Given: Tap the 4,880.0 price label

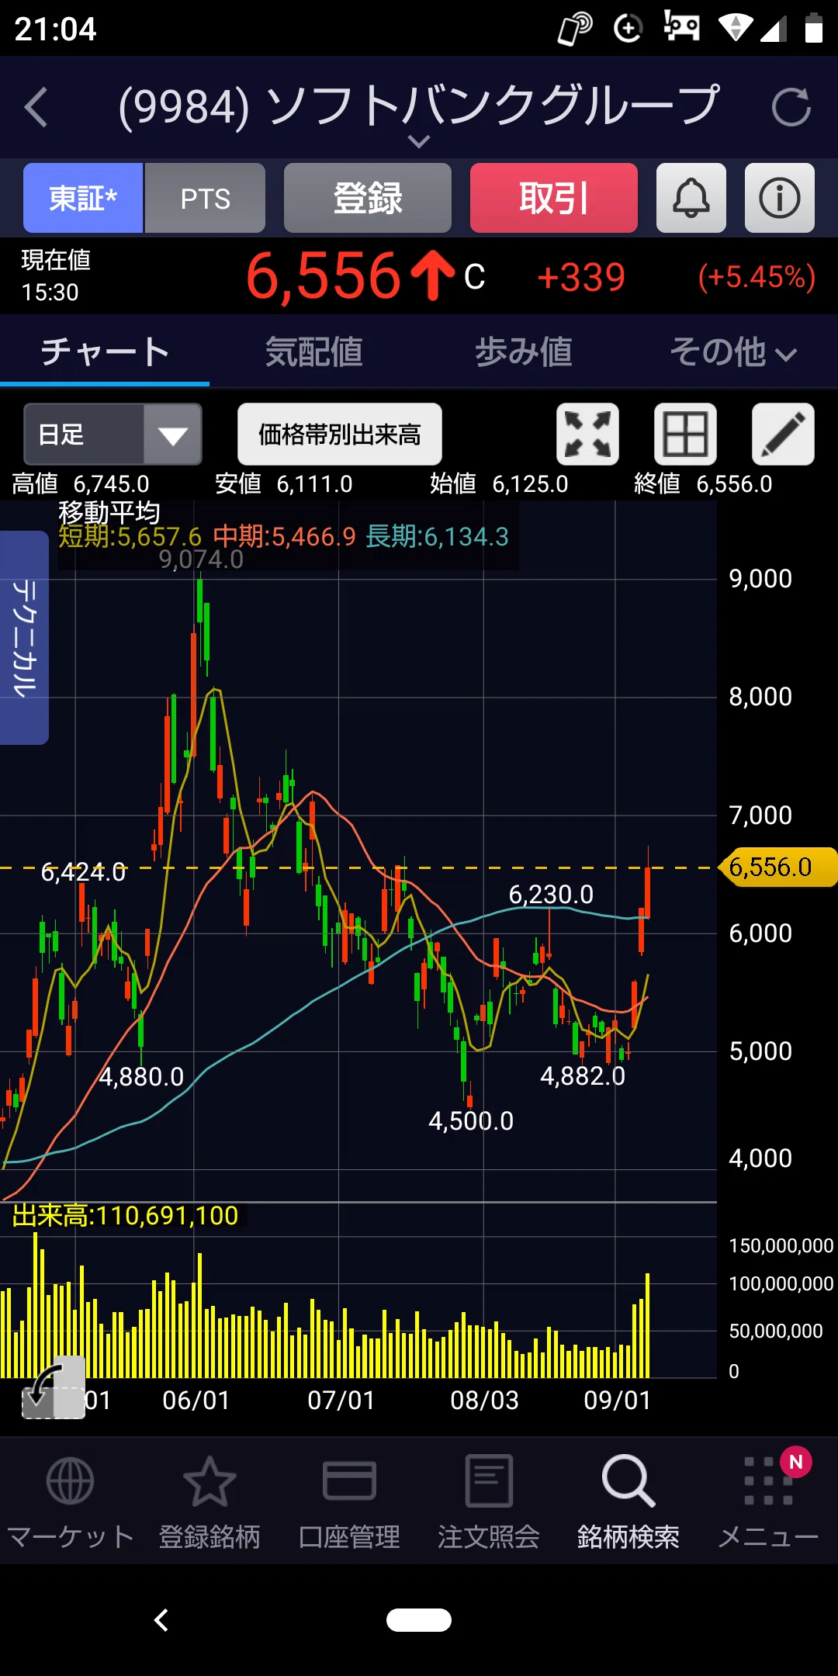Looking at the screenshot, I should pyautogui.click(x=141, y=1076).
